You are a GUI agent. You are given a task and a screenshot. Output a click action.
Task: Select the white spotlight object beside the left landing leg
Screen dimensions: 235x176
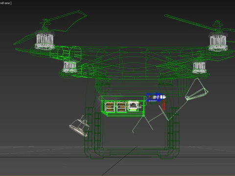79,126
